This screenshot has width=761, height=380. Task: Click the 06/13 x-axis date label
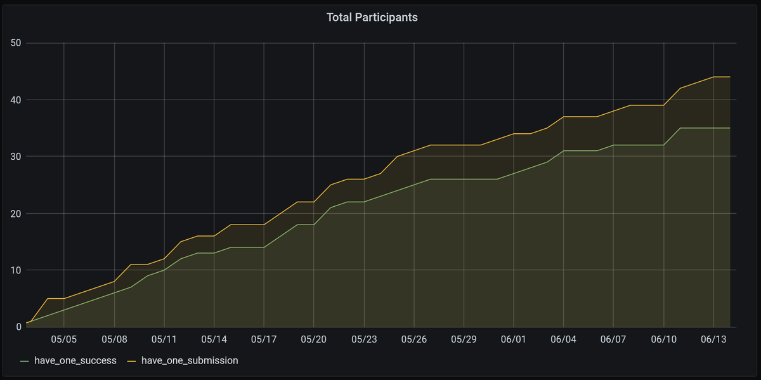pyautogui.click(x=714, y=339)
